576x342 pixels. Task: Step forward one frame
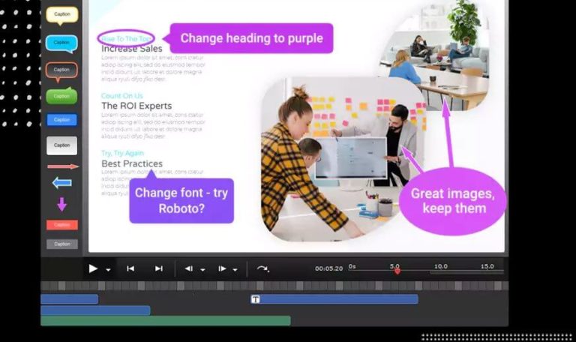222,269
